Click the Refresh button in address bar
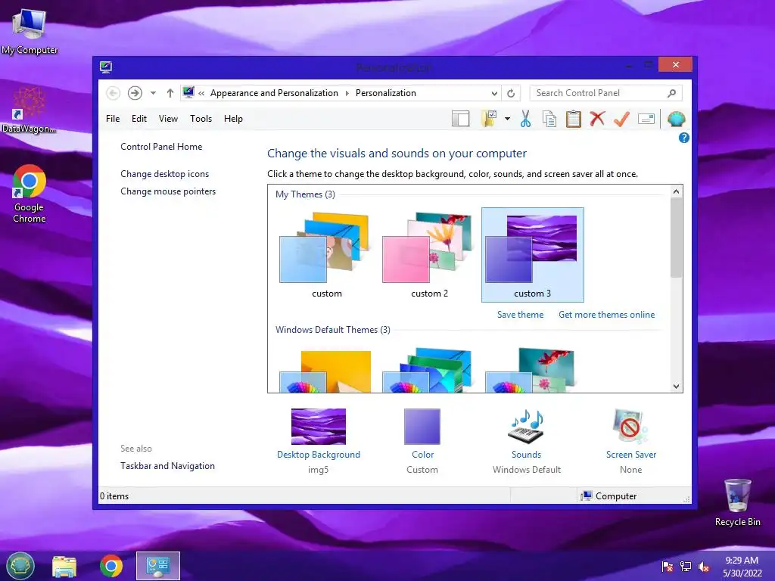 [x=511, y=93]
